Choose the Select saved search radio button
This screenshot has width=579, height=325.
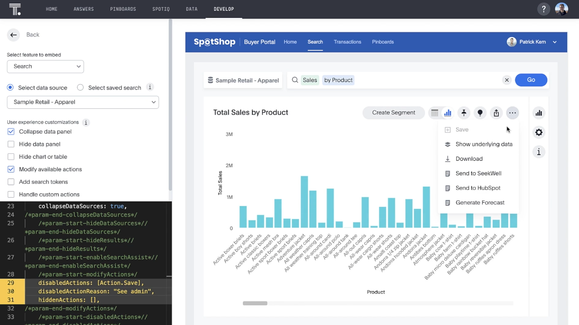coord(80,88)
